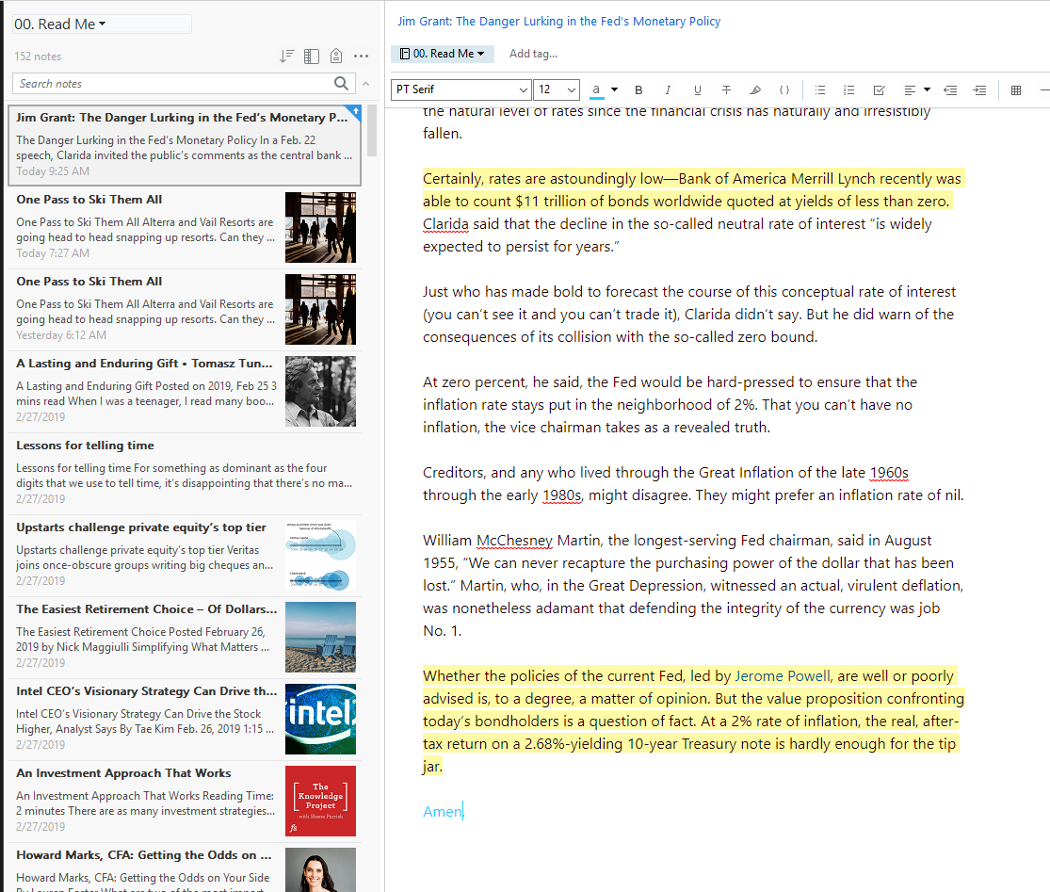Click the Intel logo thumbnail
Viewport: 1050px width, 892px height.
(320, 720)
